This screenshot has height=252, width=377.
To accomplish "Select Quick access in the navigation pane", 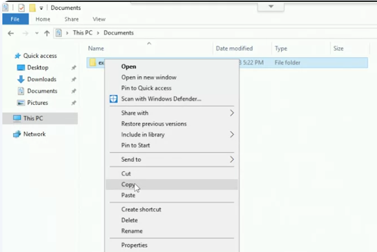I will coord(40,56).
